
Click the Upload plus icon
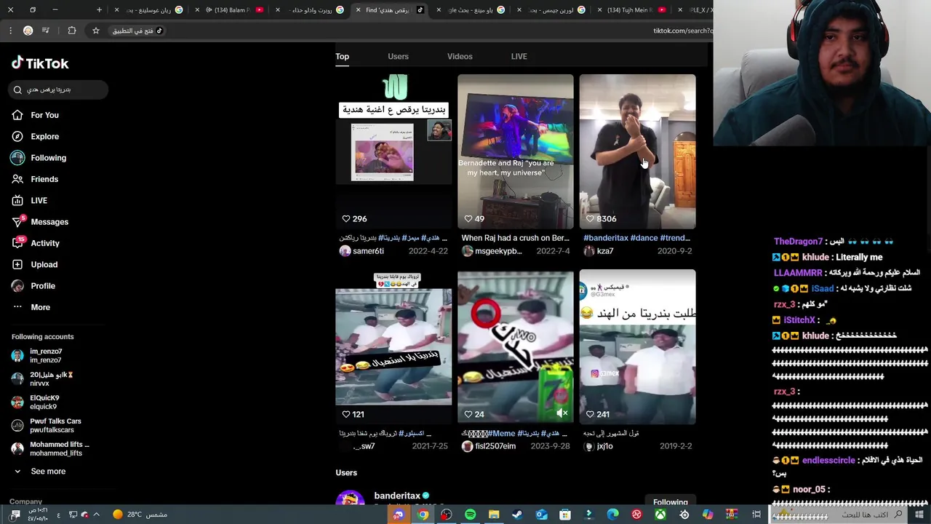[17, 264]
